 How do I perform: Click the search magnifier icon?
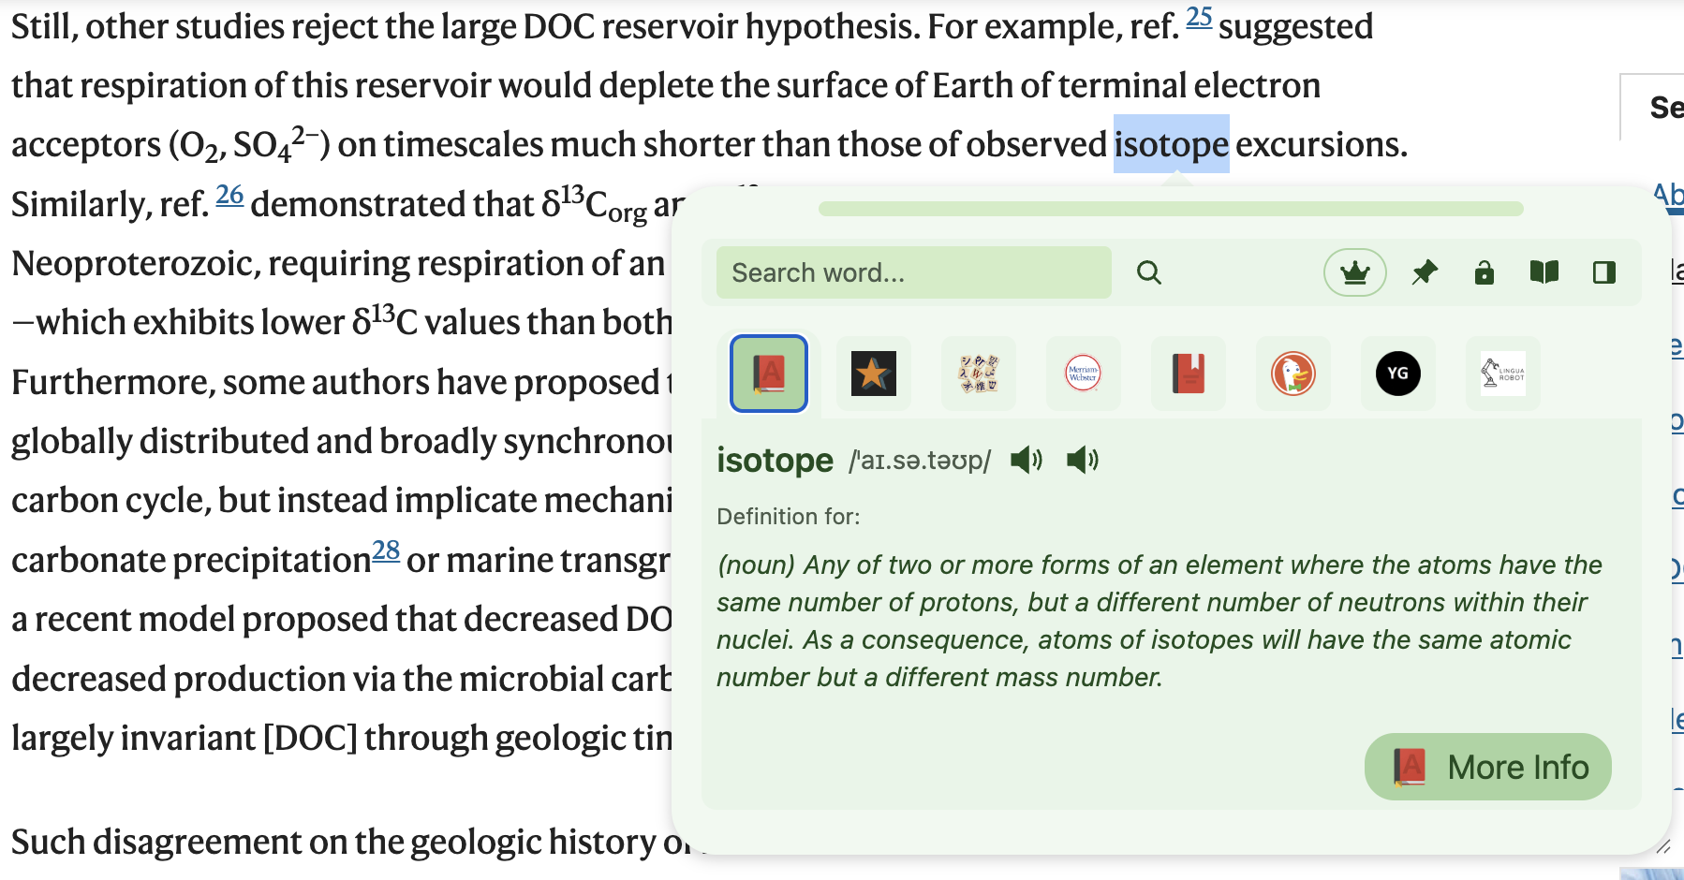tap(1149, 272)
